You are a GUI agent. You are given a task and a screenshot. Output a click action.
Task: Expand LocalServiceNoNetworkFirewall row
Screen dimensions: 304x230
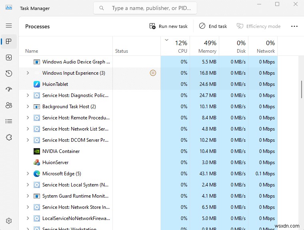coord(28,218)
